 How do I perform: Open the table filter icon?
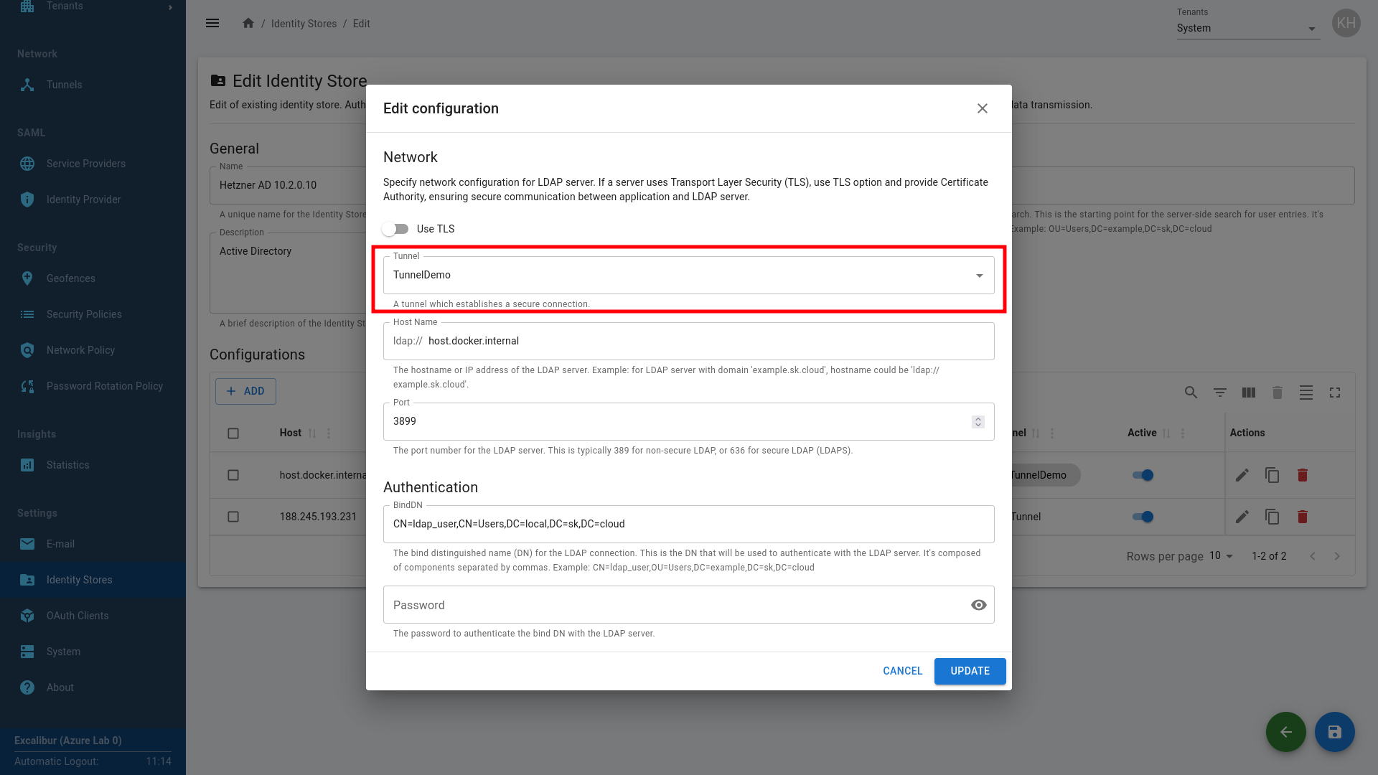(x=1219, y=393)
